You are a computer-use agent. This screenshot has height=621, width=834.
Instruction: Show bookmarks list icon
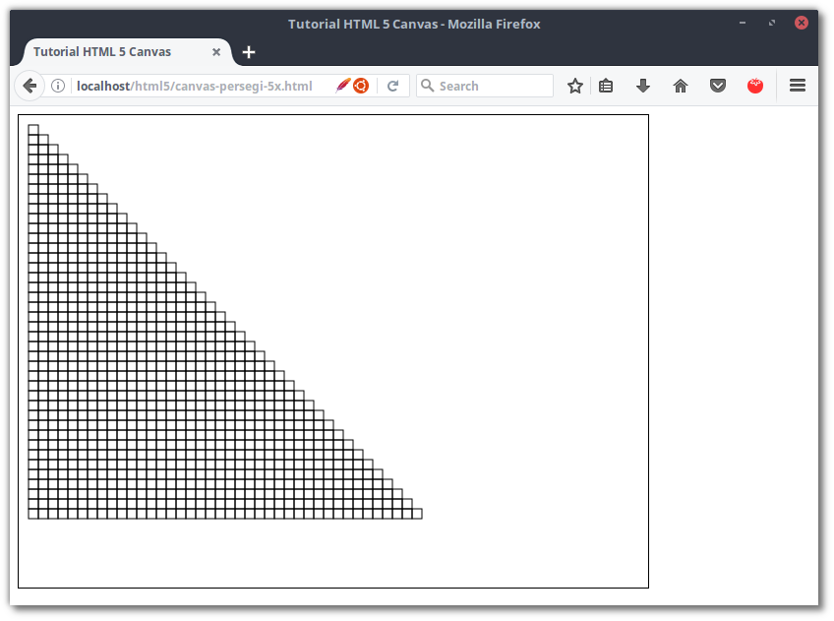tap(606, 86)
